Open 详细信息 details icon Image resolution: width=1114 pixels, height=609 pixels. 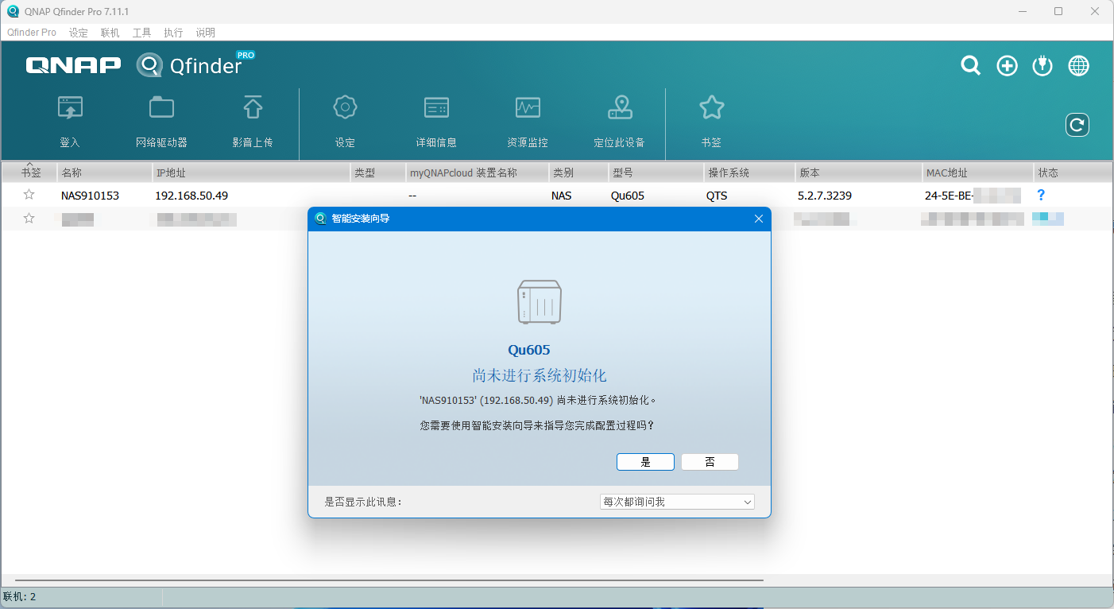coord(436,108)
